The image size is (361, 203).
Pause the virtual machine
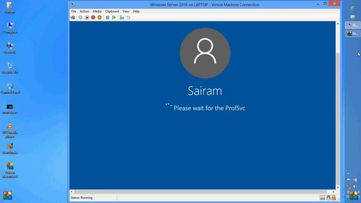(x=108, y=17)
